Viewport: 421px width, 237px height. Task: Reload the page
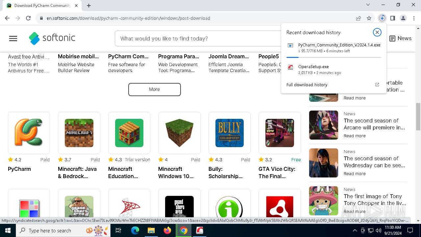coord(28,18)
